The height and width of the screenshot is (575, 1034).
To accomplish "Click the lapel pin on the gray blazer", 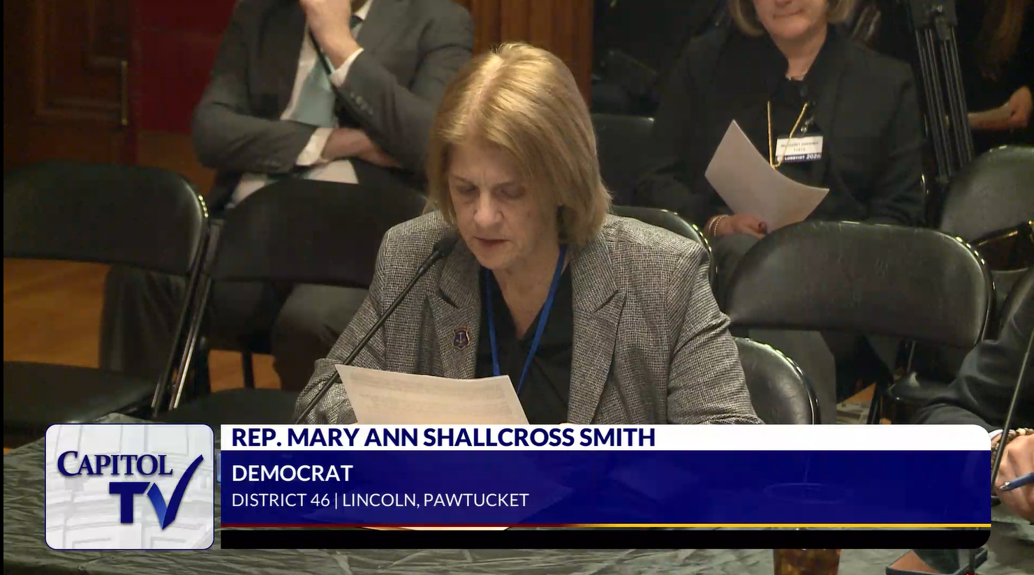I will (461, 337).
